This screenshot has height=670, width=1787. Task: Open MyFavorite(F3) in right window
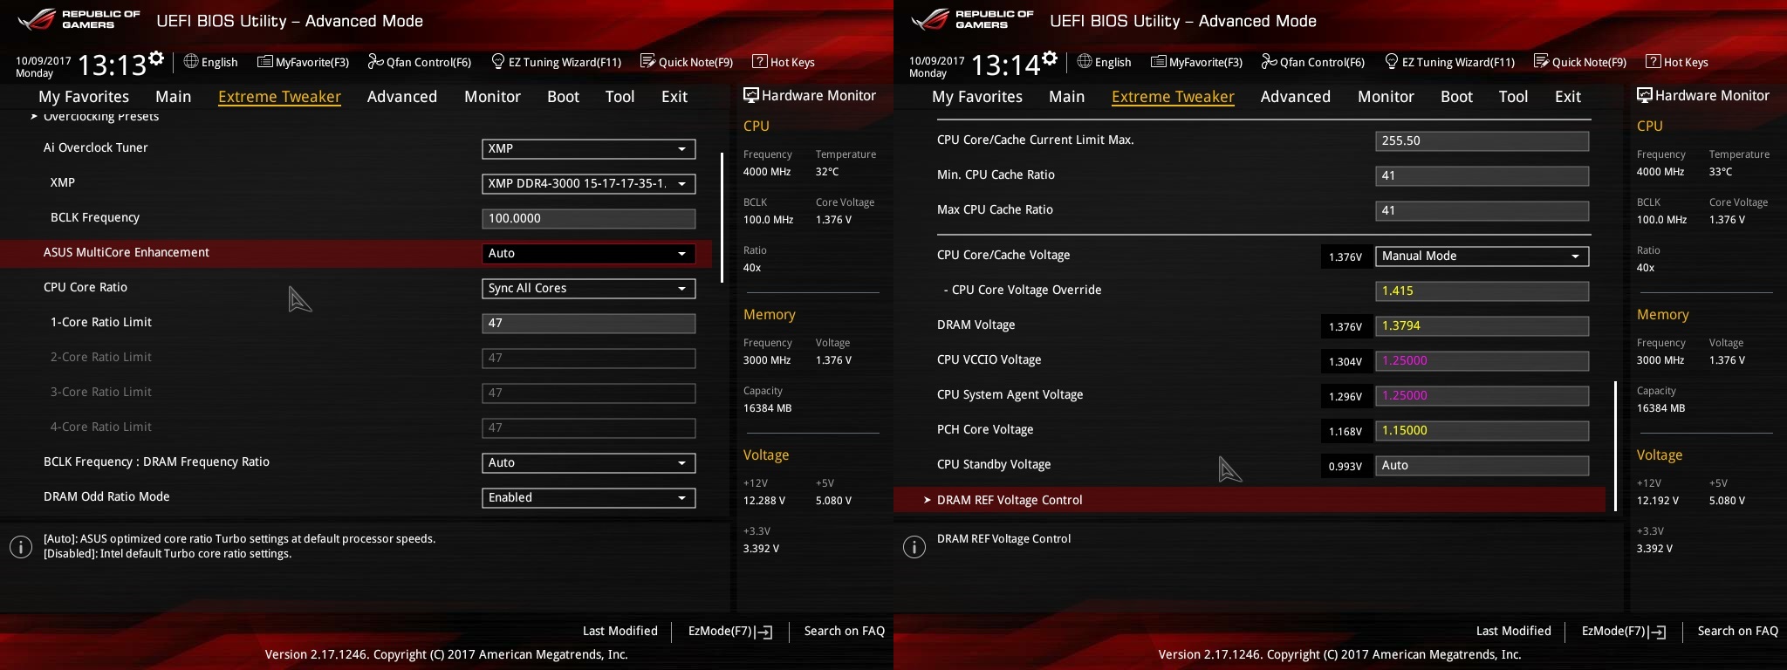1196,62
